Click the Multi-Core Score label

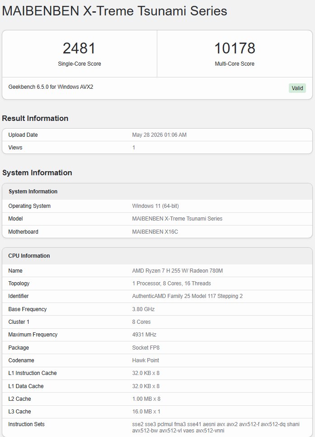[x=235, y=64]
